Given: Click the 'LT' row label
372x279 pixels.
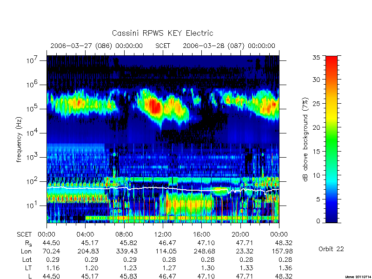Looking at the screenshot, I should (x=28, y=268).
